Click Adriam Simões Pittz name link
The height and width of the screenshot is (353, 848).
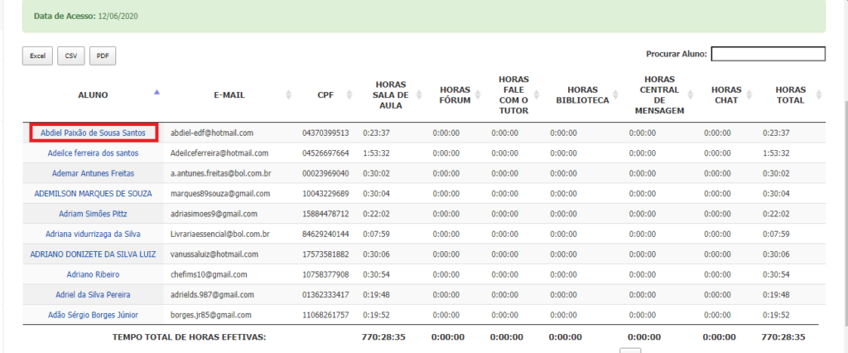coord(93,214)
